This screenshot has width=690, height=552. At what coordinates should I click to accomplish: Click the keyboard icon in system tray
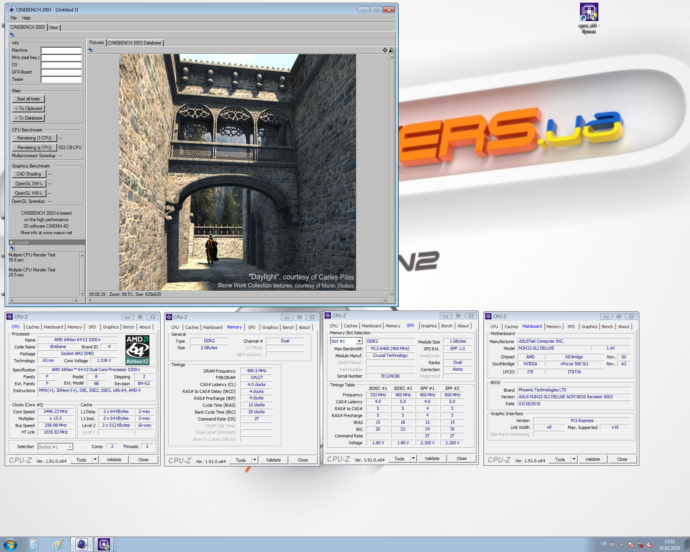[x=612, y=544]
